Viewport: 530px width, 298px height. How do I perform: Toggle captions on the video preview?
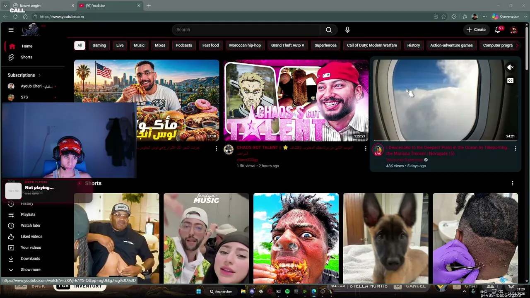511,81
